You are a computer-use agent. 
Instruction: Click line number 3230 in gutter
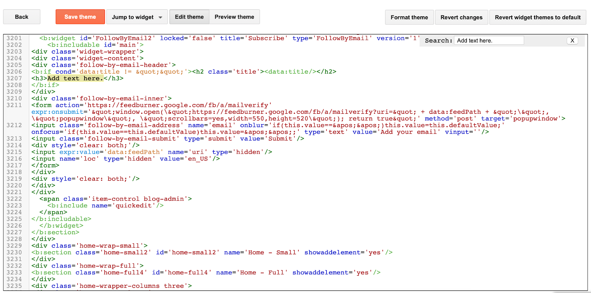tap(14, 252)
